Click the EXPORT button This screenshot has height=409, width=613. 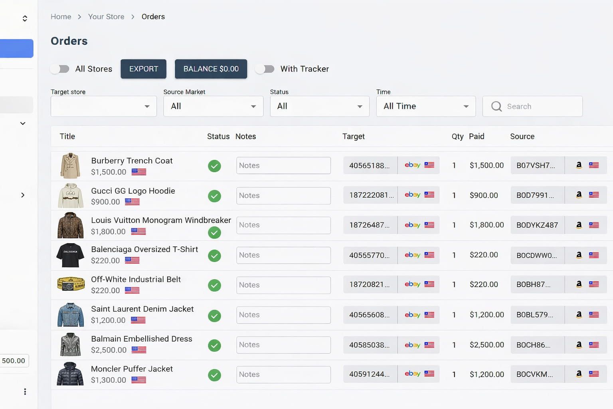144,69
